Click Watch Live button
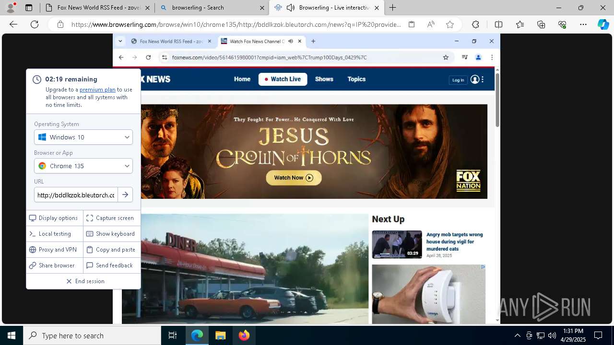 [x=283, y=79]
